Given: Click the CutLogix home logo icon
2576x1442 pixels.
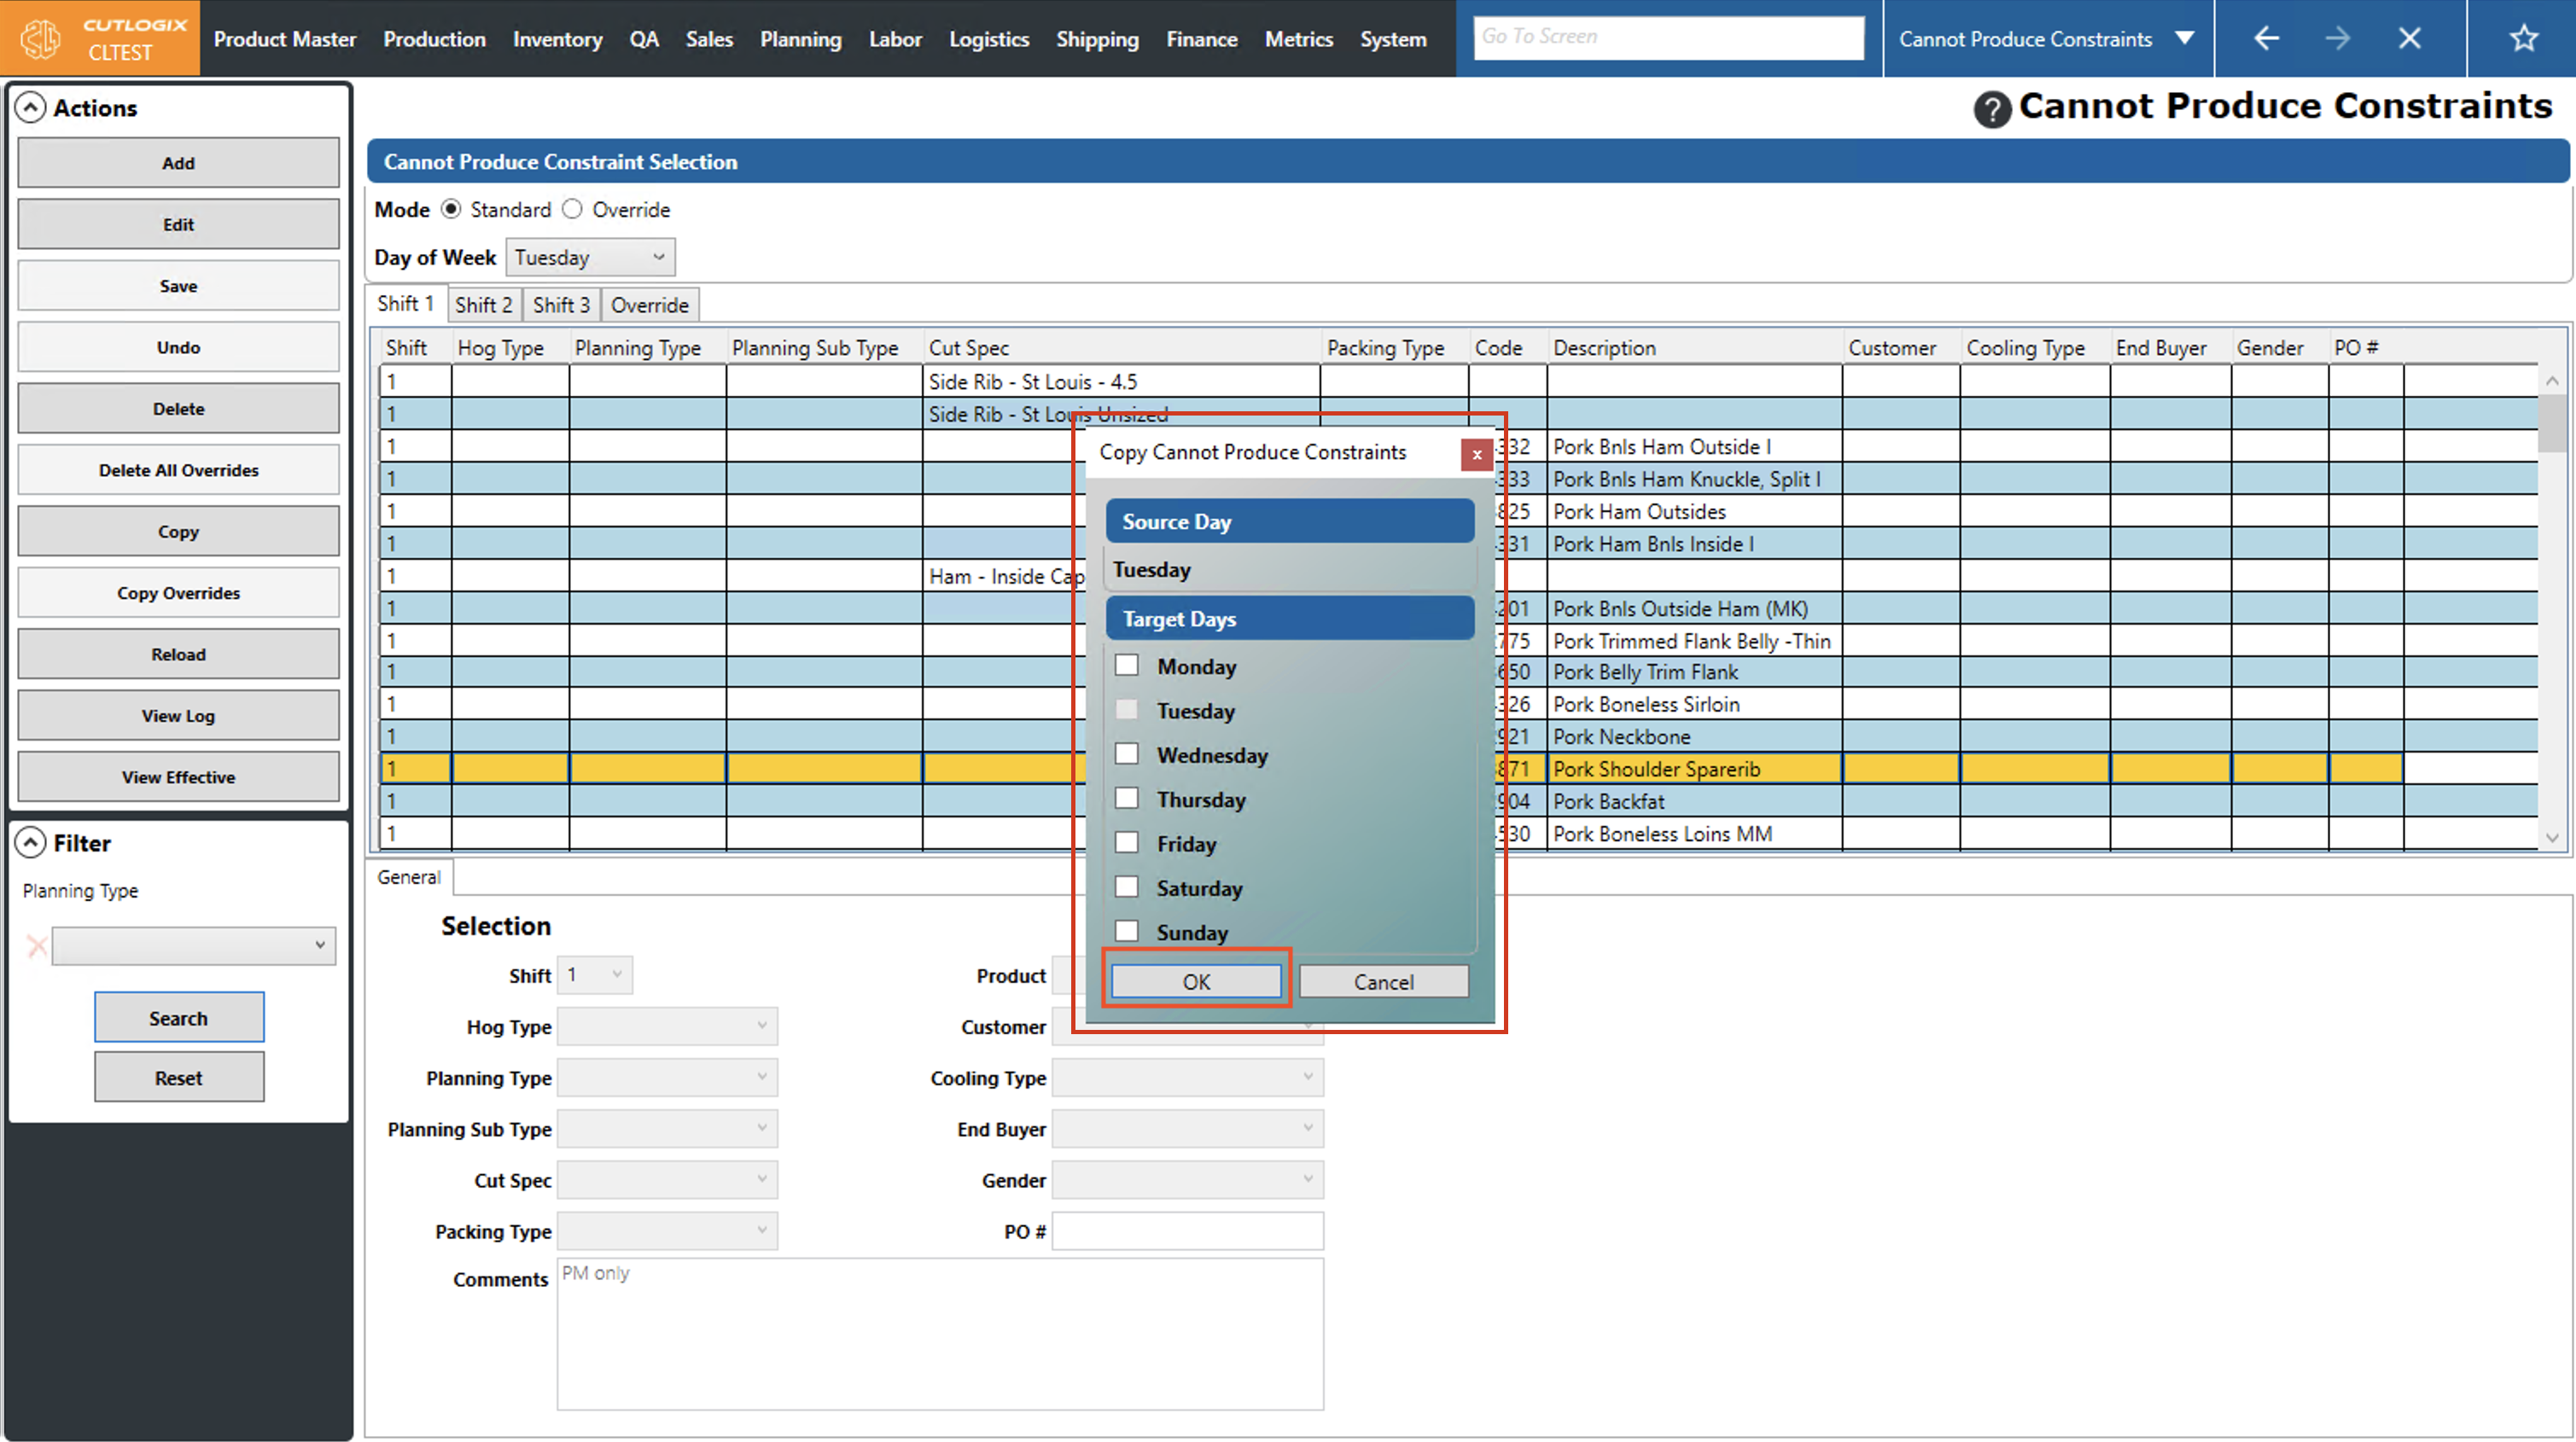Looking at the screenshot, I should click(x=41, y=38).
